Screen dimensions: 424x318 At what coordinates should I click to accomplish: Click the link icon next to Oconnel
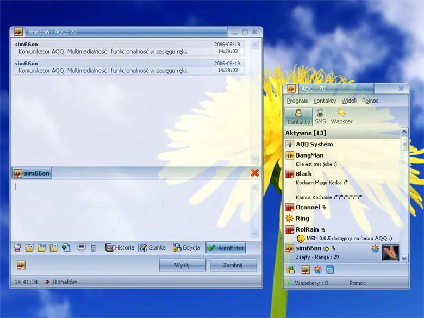click(325, 208)
